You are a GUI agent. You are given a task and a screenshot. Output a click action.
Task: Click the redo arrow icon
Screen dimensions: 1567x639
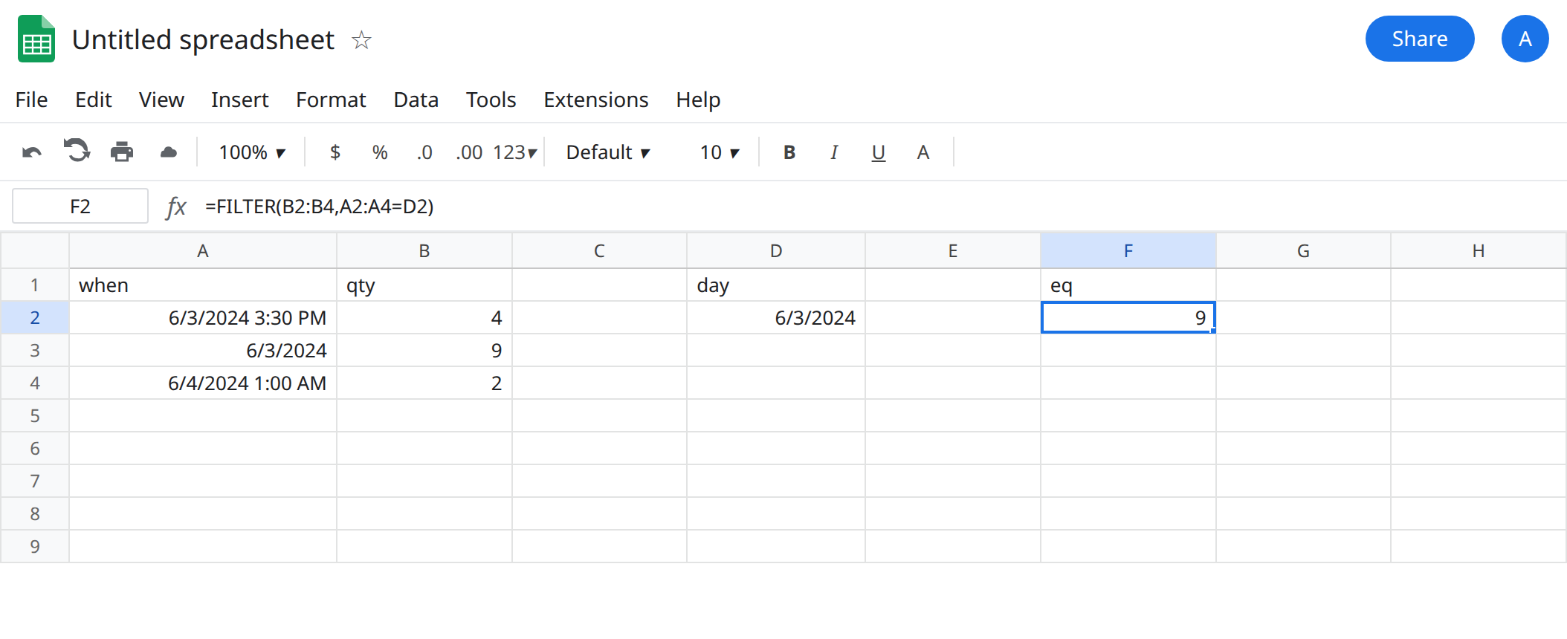click(x=77, y=151)
